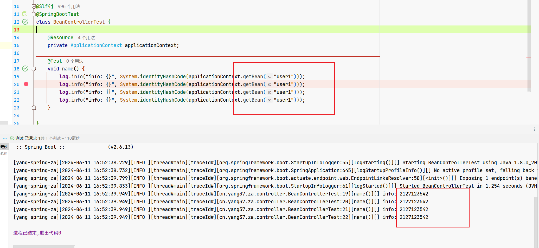Click the editor vertical scrollbar

[x=529, y=45]
